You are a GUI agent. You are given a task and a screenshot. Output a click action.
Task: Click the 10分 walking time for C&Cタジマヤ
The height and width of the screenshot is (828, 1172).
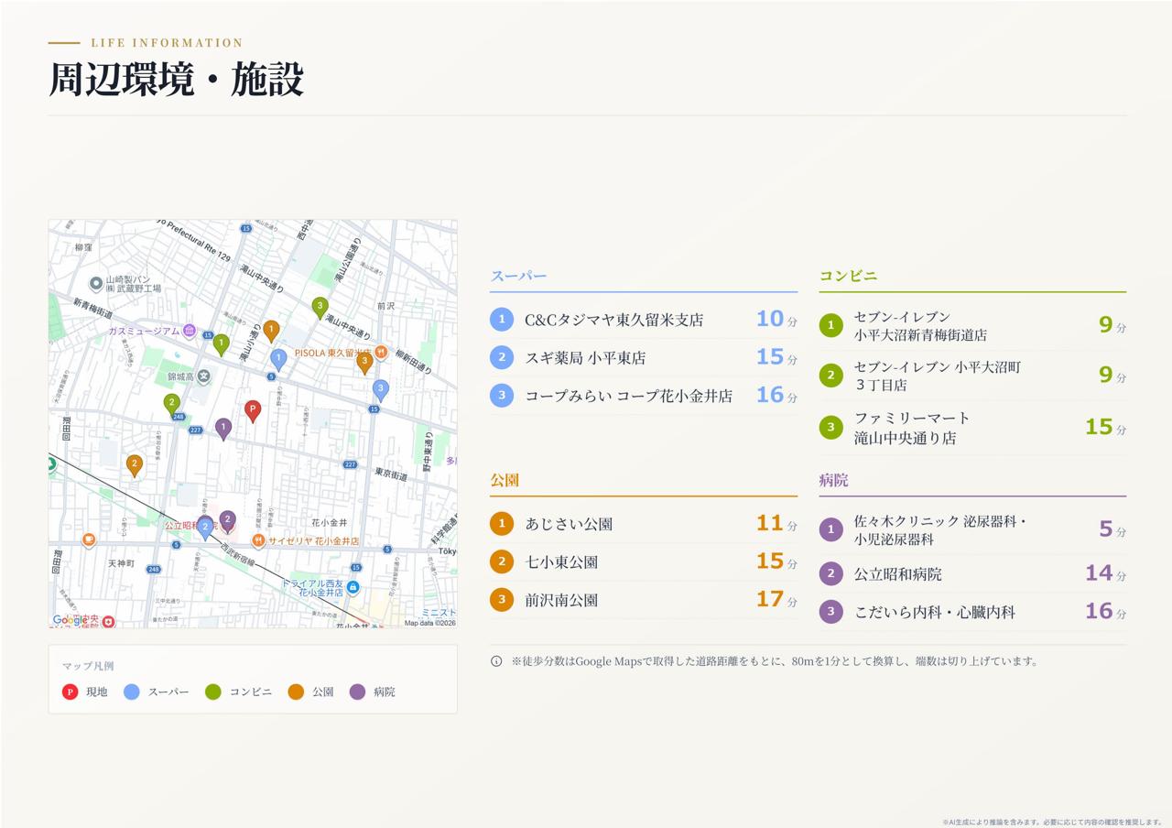[x=776, y=320]
